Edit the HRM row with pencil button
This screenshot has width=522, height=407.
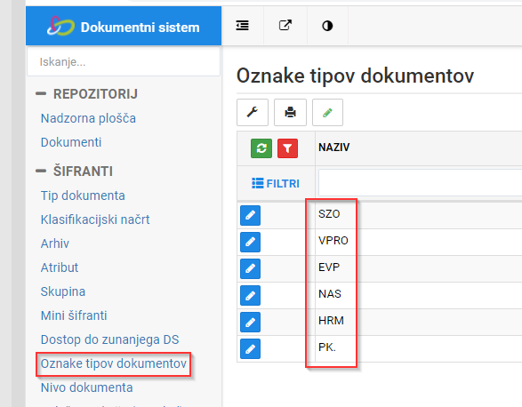pos(251,322)
